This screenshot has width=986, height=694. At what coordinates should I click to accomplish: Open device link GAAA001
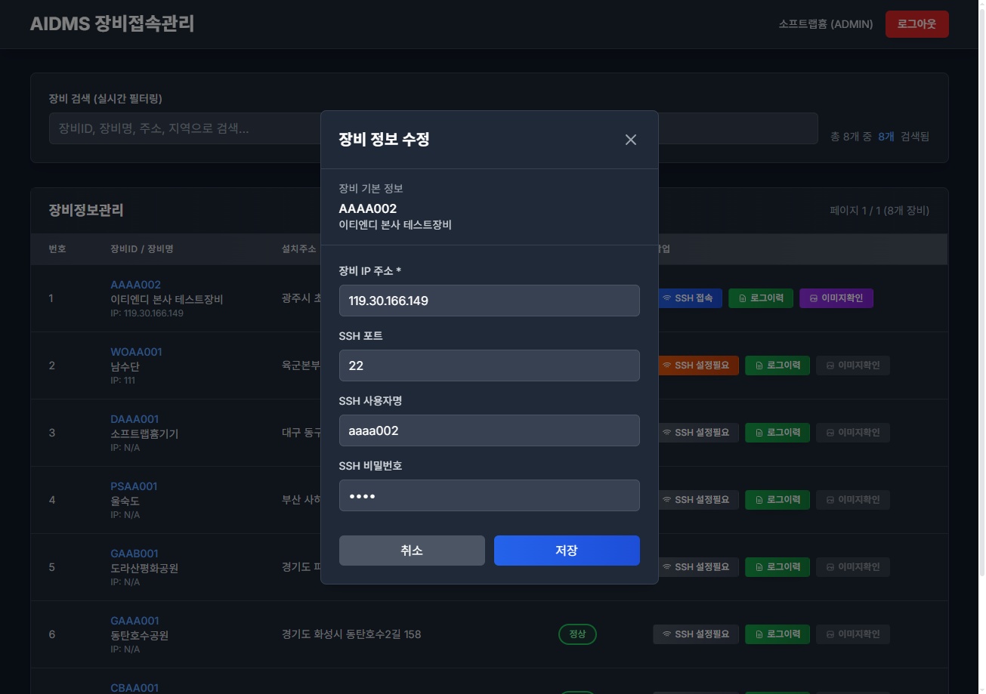point(134,621)
